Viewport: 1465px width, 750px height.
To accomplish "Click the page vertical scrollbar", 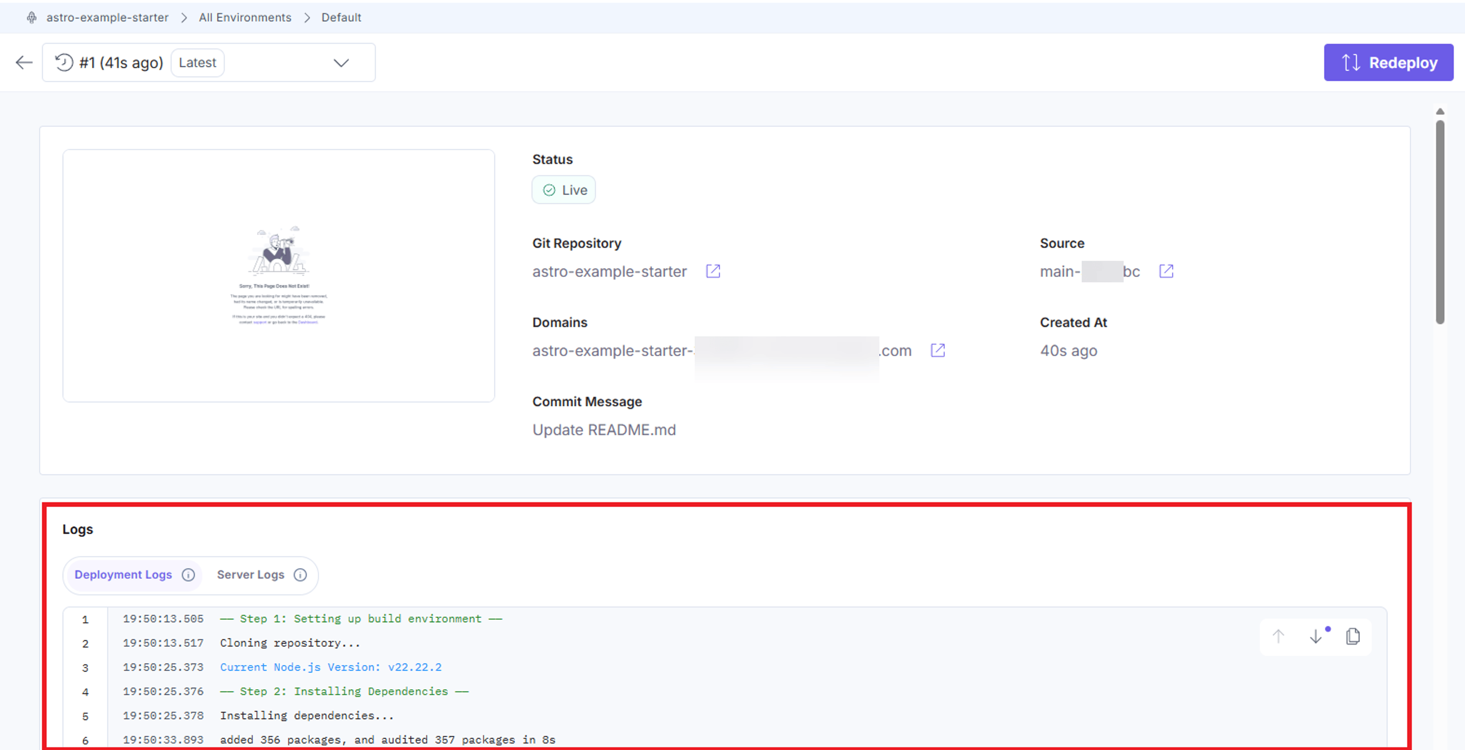I will tap(1440, 222).
